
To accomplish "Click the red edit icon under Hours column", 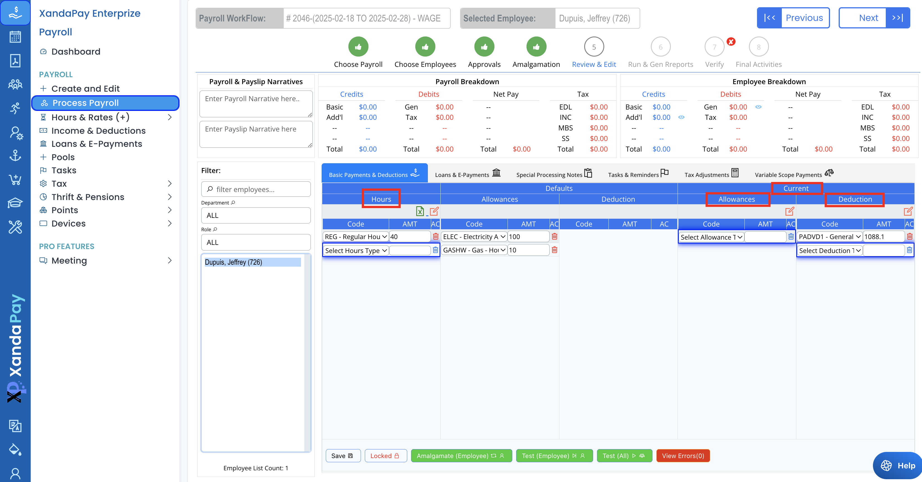I will click(x=434, y=211).
